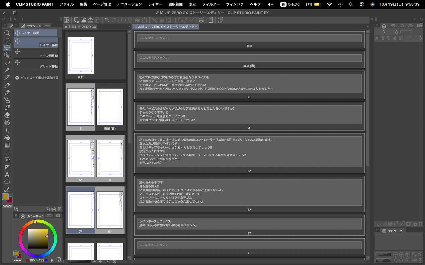Viewport: 425px width, 265px height.
Task: Select the Balloon tool
Action: (7, 182)
